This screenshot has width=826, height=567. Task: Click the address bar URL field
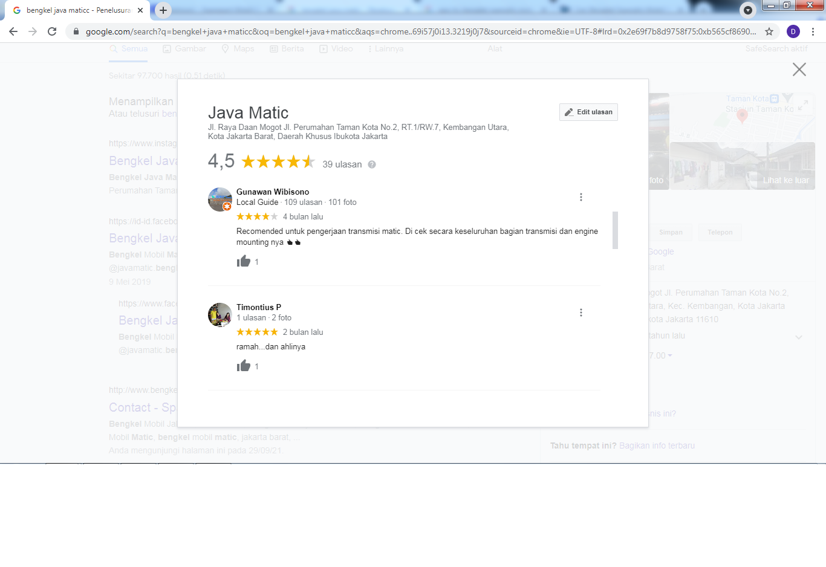point(417,31)
